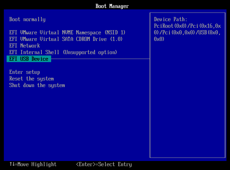The height and width of the screenshot is (170, 230).
Task: Pick the EFI Network boot option
Action: coord(24,46)
